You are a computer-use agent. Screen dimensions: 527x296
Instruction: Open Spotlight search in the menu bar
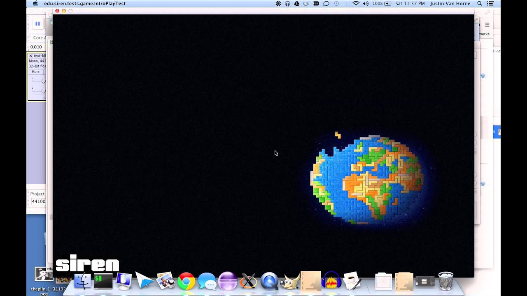click(480, 3)
